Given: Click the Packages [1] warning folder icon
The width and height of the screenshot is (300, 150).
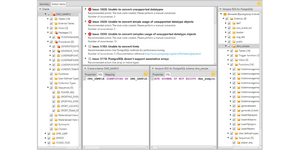Looking at the screenshot, I should (x=56, y=33).
